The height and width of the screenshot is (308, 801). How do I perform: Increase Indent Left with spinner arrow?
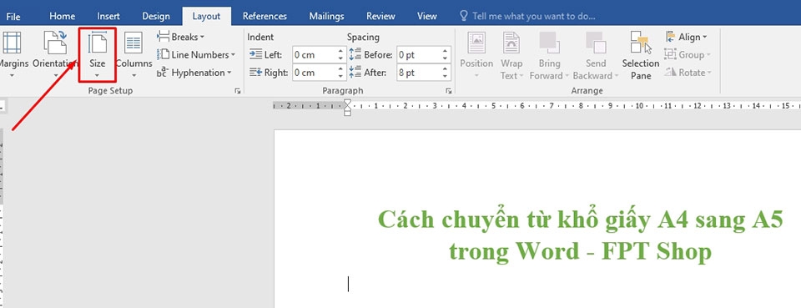[x=341, y=51]
